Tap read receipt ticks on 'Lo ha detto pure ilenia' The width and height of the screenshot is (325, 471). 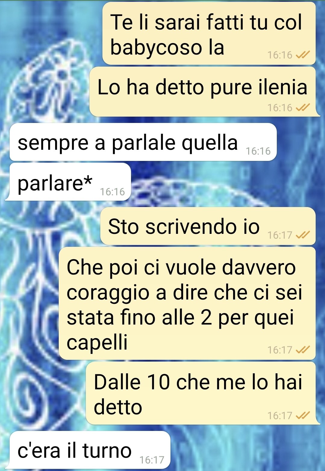click(x=303, y=108)
